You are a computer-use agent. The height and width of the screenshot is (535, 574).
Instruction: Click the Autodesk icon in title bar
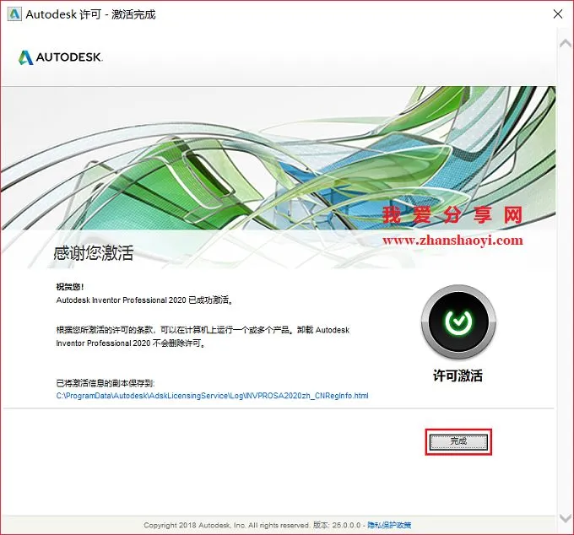click(x=14, y=14)
